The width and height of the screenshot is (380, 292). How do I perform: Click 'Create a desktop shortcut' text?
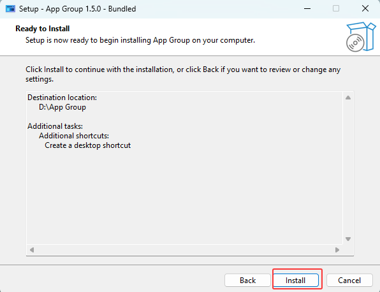(88, 145)
